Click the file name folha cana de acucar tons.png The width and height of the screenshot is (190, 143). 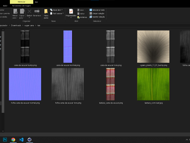(x=68, y=103)
